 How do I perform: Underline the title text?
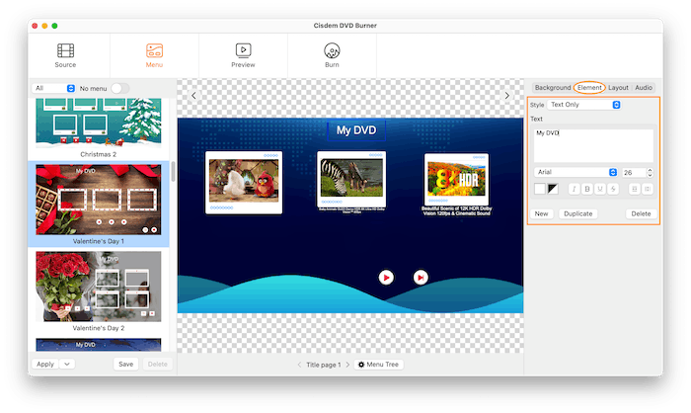[x=599, y=189]
